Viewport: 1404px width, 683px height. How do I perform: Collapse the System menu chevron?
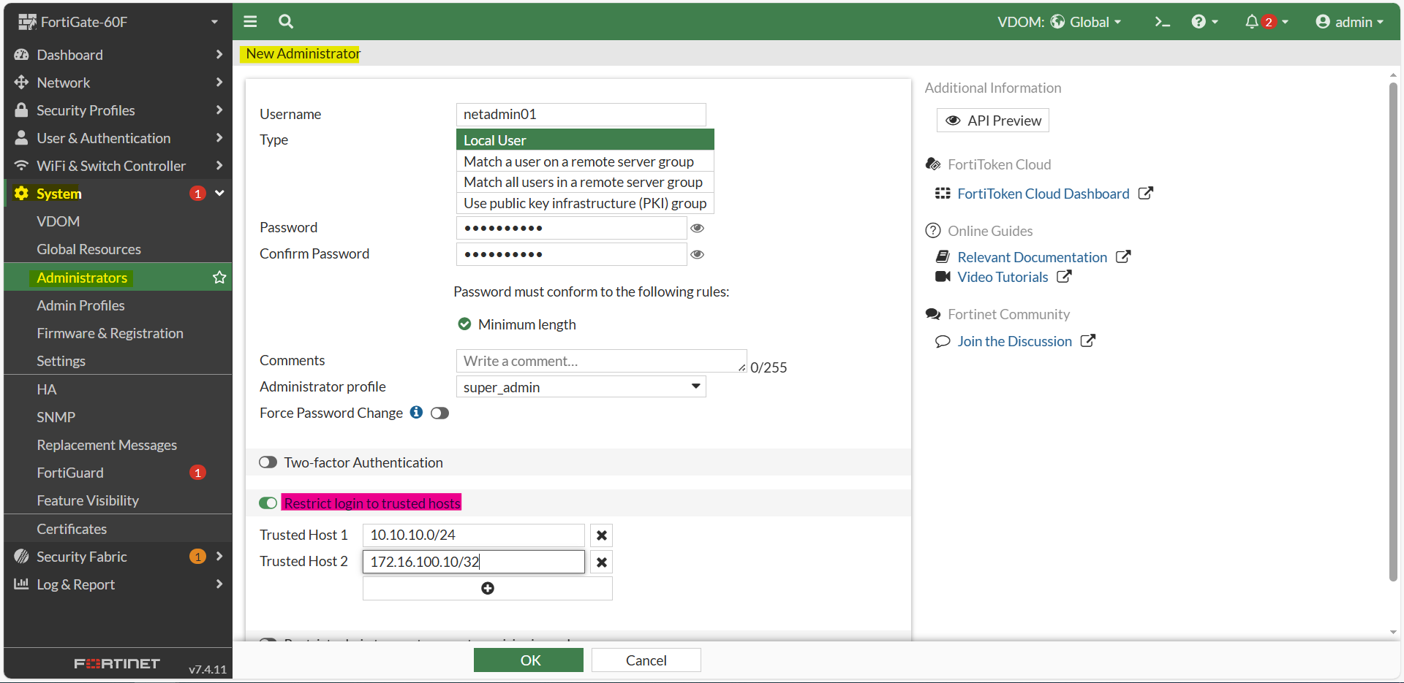(x=219, y=194)
